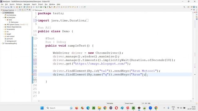Screen dimensions: 198x111
Task: Click the Writable status bar field
Action: (x=110, y=103)
